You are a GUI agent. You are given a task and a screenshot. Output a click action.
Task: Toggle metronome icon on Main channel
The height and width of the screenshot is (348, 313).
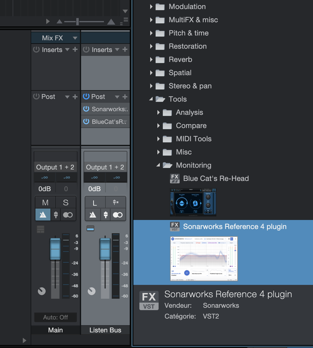pos(43,215)
